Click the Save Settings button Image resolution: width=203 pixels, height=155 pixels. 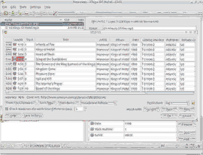click(33, 115)
